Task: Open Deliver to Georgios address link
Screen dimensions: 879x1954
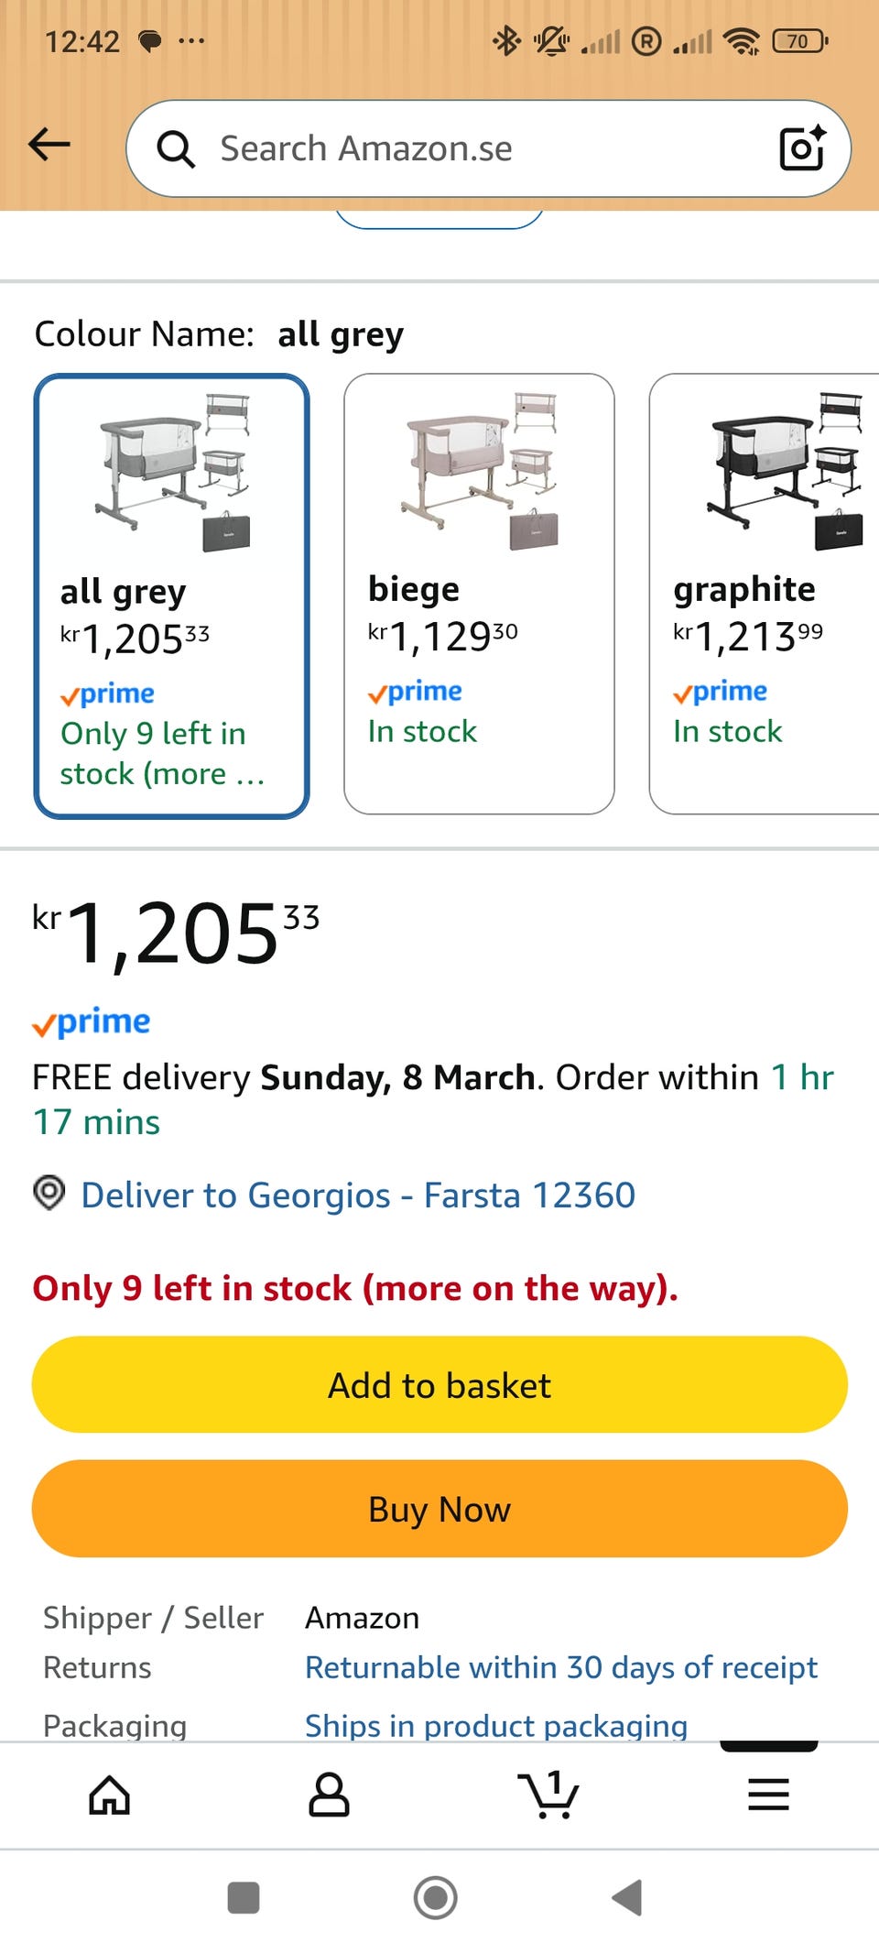Action: (x=358, y=1195)
